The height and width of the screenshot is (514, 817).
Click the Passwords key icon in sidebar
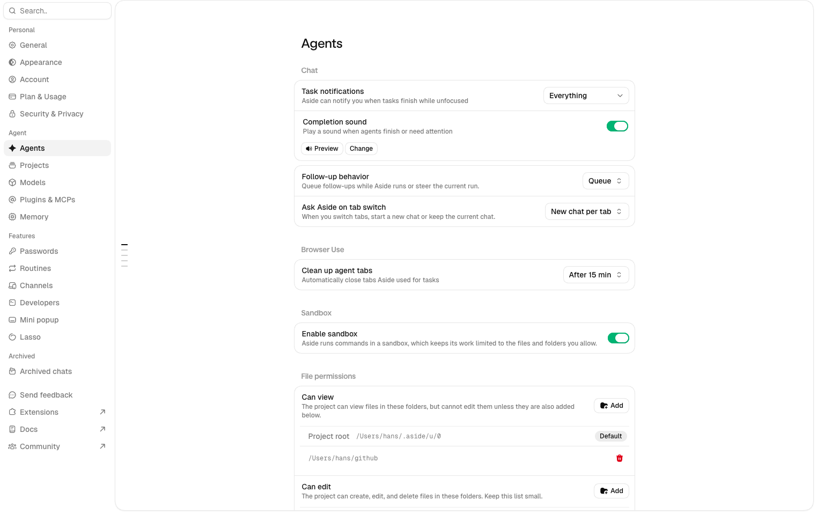click(x=12, y=251)
